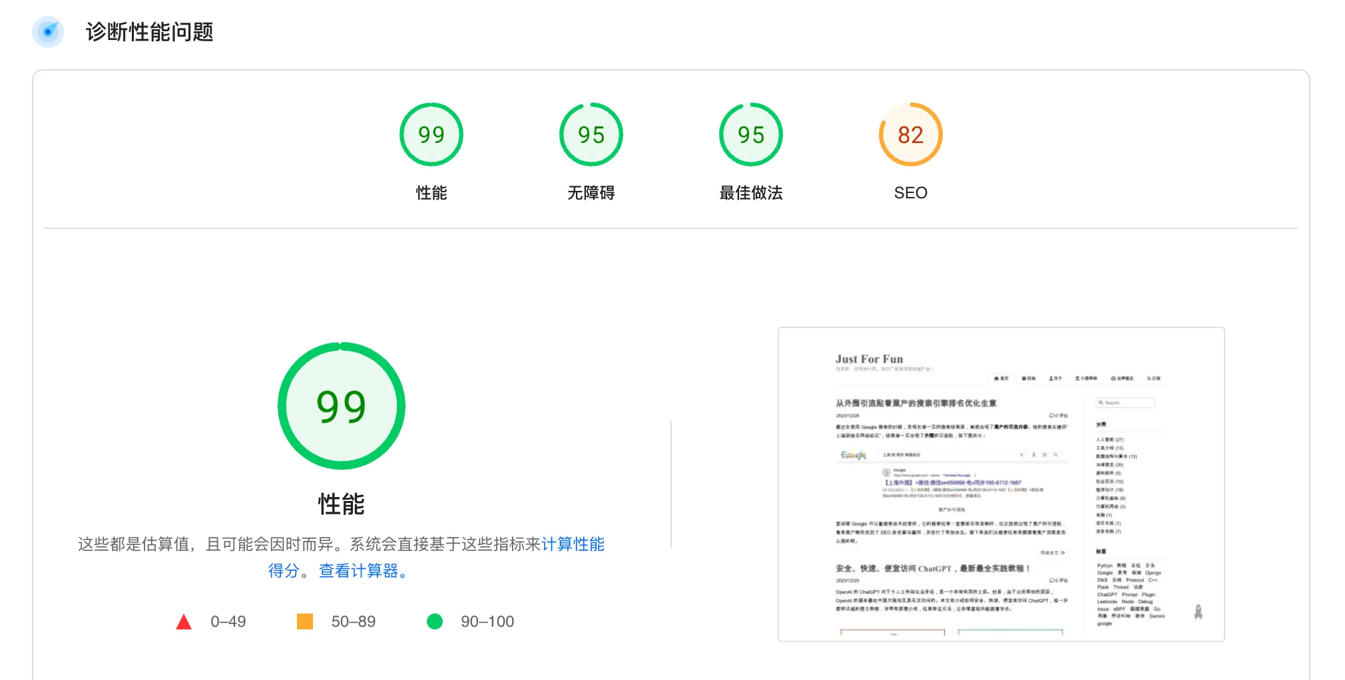Click the small 99 gauge in top row

coord(431,134)
